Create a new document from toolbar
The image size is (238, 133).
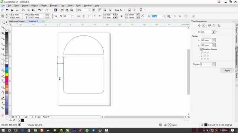pyautogui.click(x=2, y=10)
